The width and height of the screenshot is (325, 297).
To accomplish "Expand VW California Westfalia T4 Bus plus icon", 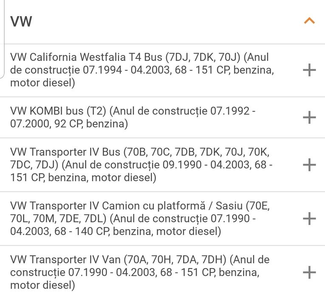I will point(309,70).
